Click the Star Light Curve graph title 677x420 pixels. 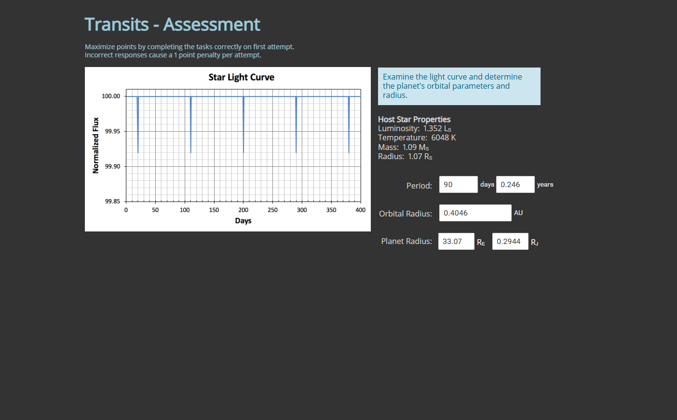pyautogui.click(x=241, y=77)
